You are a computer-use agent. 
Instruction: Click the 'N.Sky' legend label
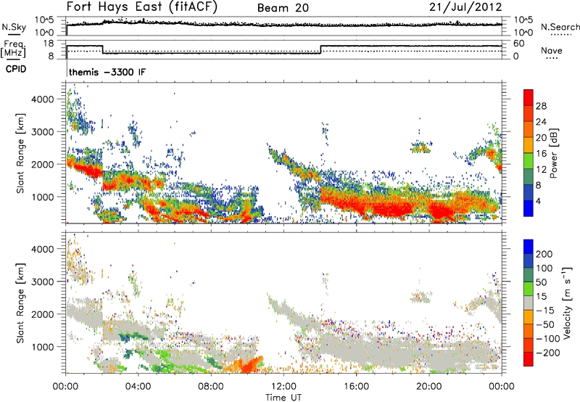point(14,27)
